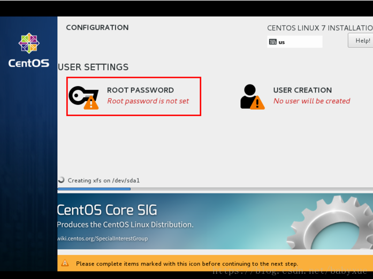373x279 pixels.
Task: Click the gear graphic in the banner
Action: click(330, 222)
